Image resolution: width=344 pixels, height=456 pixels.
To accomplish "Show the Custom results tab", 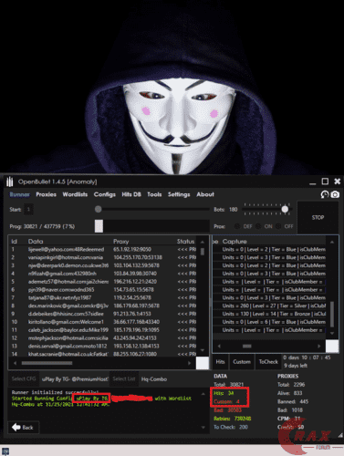I will pyautogui.click(x=242, y=362).
